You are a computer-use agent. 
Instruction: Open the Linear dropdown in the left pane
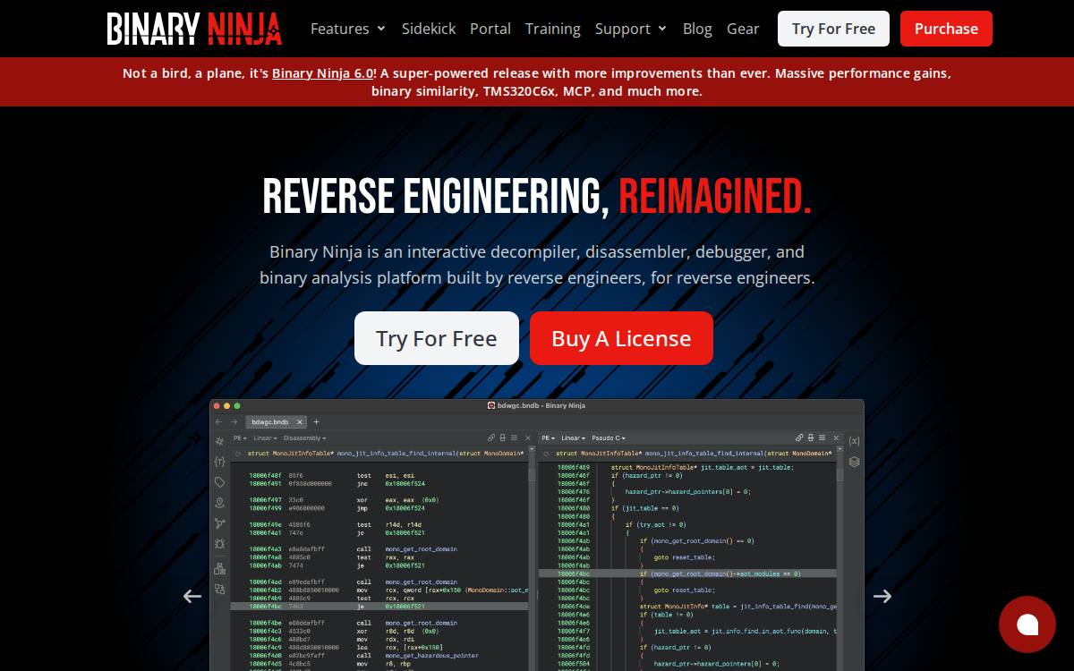click(265, 438)
